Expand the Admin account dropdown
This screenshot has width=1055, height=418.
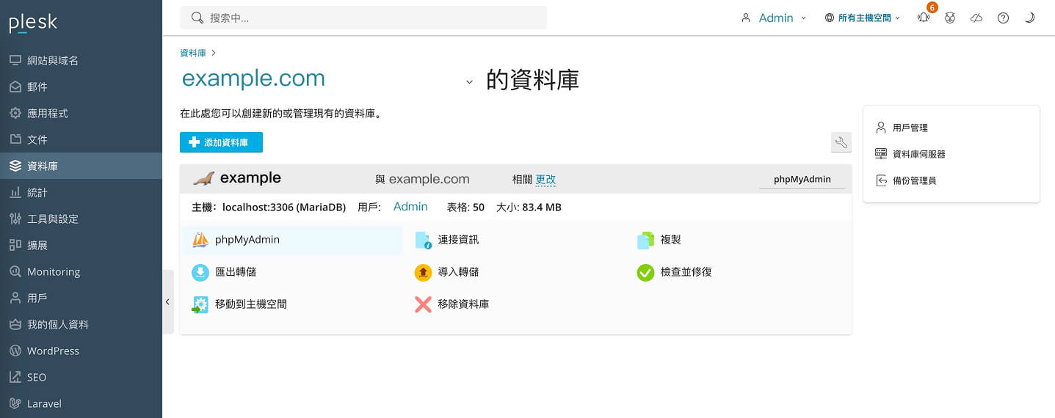[x=774, y=18]
